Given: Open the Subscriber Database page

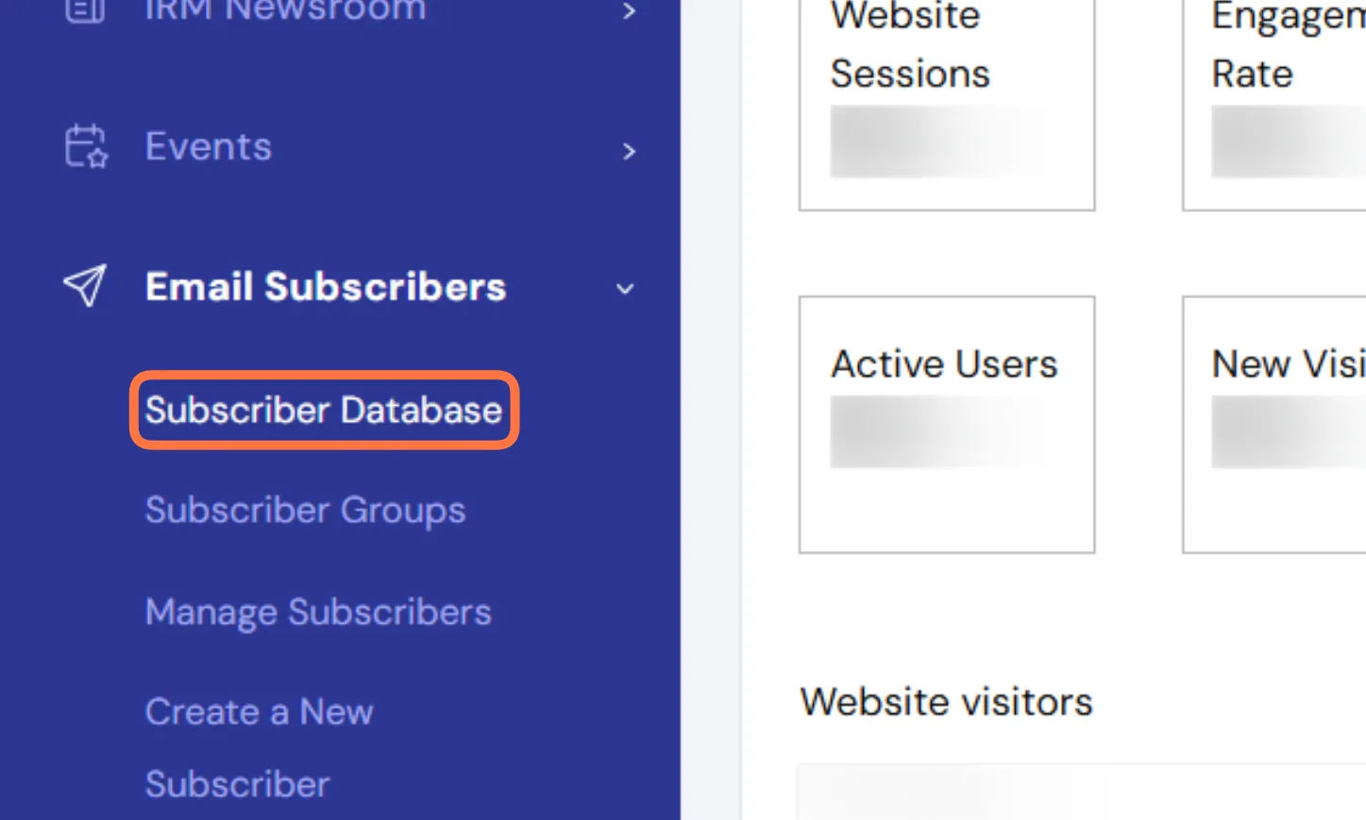Looking at the screenshot, I should (x=324, y=410).
